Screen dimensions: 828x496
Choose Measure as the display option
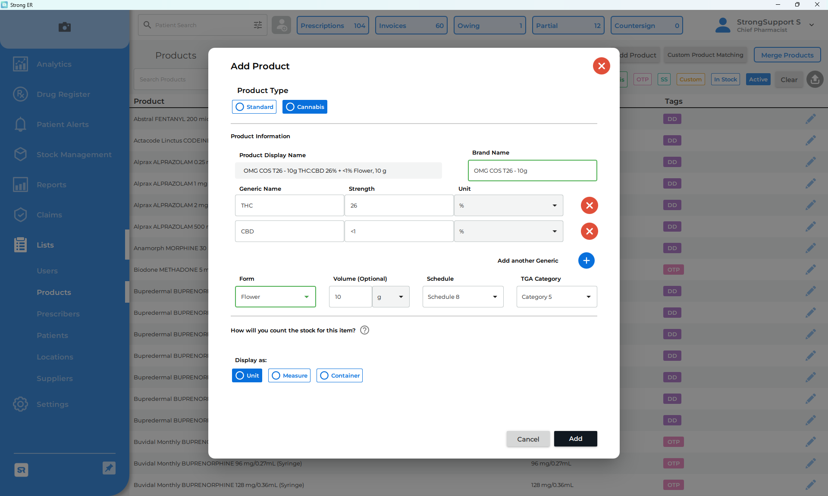click(x=289, y=375)
